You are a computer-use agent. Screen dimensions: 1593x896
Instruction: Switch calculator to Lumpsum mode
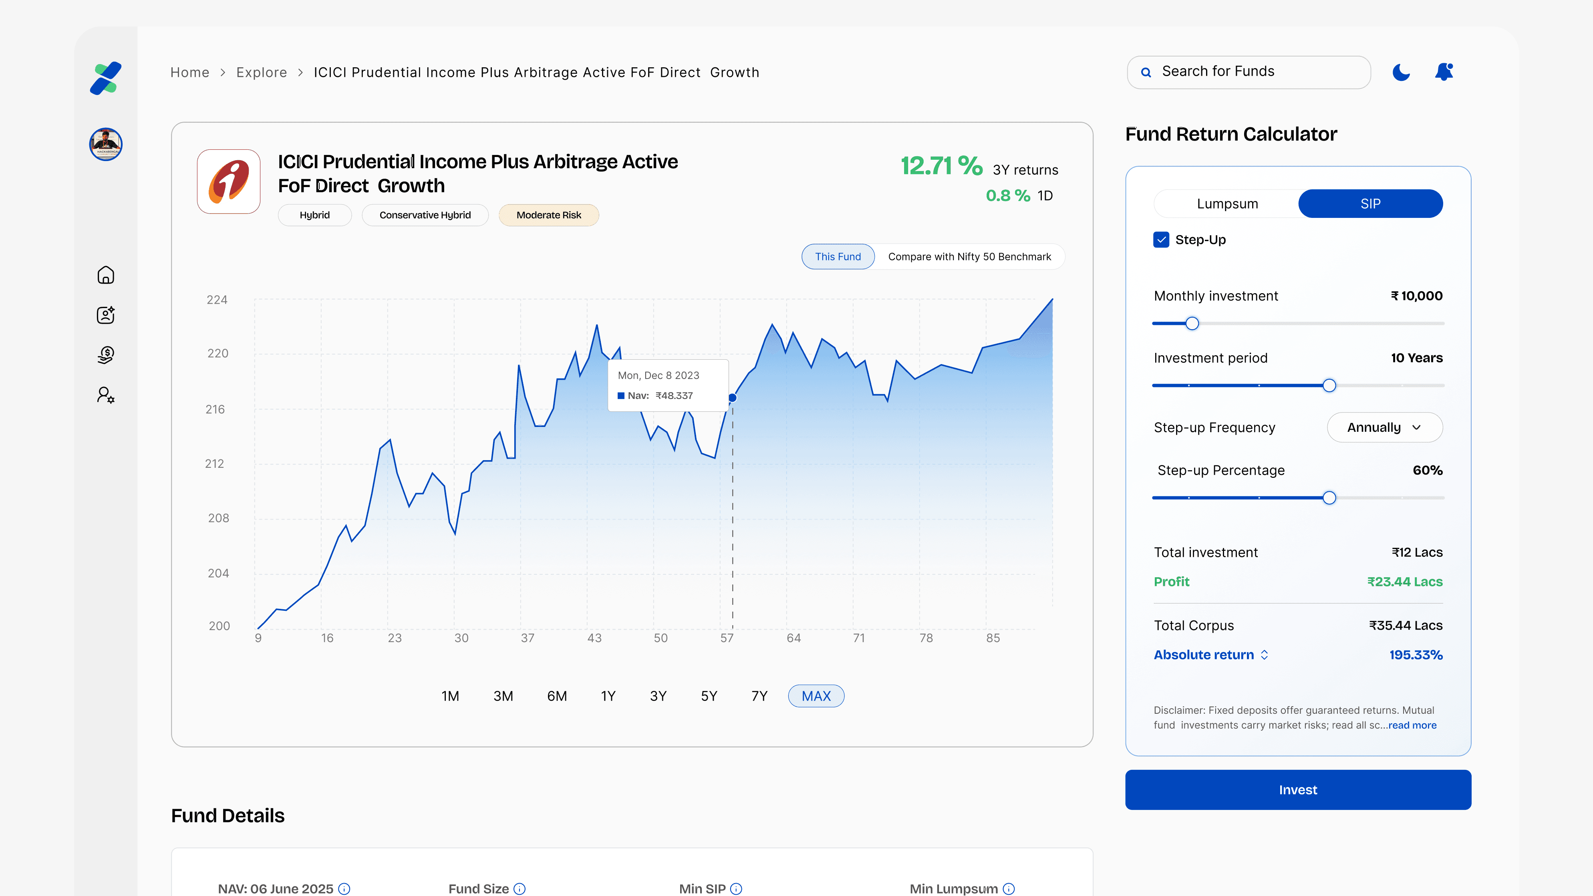(1227, 204)
